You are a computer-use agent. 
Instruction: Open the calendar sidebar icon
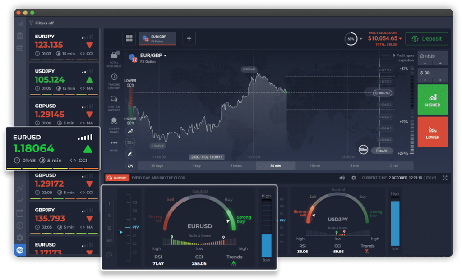[20, 213]
